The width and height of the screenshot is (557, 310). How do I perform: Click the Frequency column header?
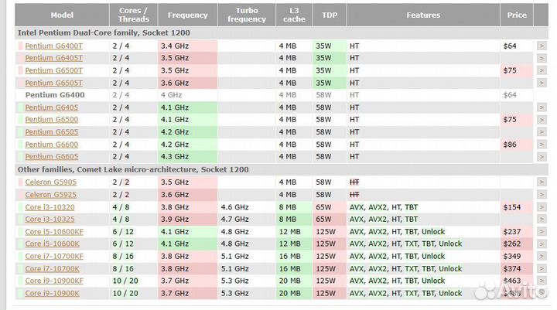click(x=187, y=15)
